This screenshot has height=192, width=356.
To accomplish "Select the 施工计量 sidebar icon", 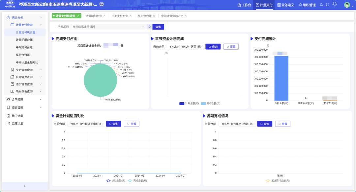I will pos(8,115).
